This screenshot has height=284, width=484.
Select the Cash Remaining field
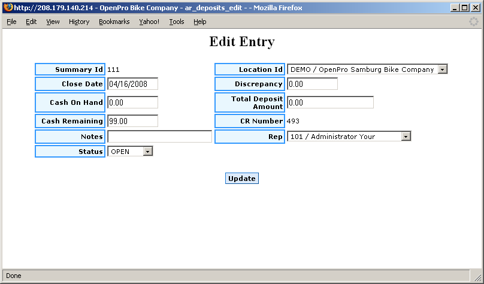[132, 121]
